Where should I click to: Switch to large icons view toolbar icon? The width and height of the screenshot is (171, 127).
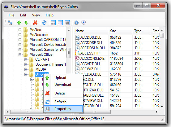click(67, 23)
